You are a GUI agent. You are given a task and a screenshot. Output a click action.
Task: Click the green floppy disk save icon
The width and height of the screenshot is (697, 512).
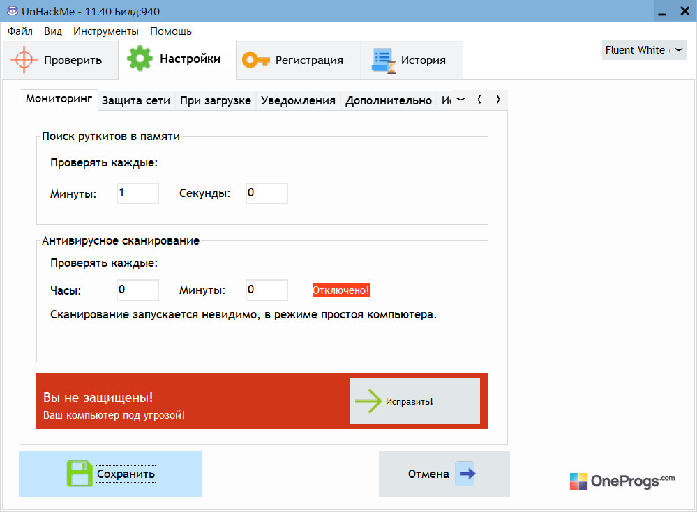coord(80,474)
